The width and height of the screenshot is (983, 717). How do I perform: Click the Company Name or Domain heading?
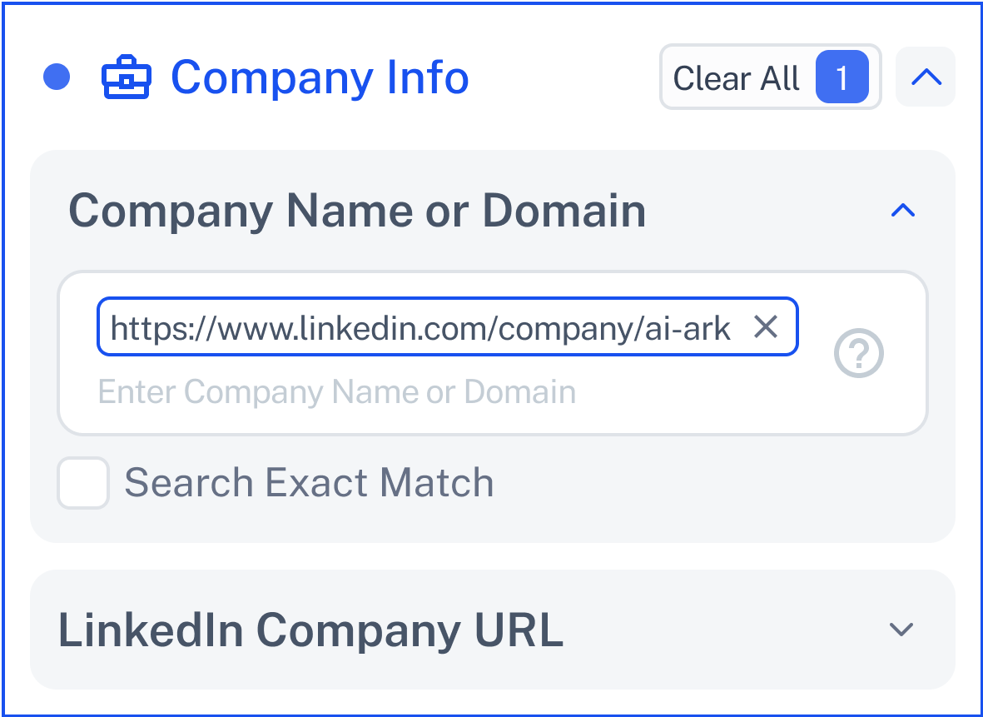[357, 212]
